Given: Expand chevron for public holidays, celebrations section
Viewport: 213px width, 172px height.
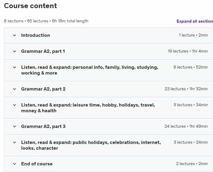Looking at the screenshot, I should [15, 142].
